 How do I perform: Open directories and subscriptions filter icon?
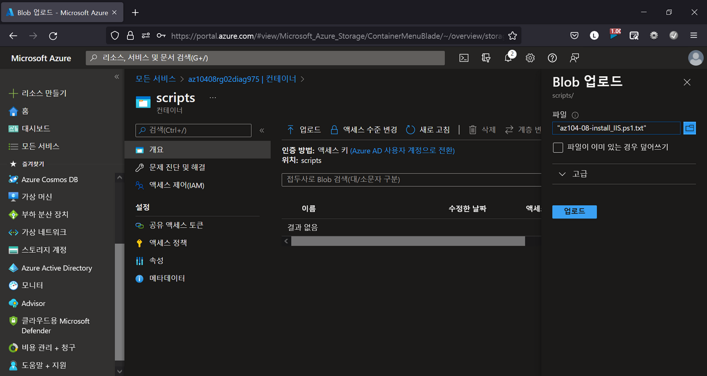click(x=486, y=58)
